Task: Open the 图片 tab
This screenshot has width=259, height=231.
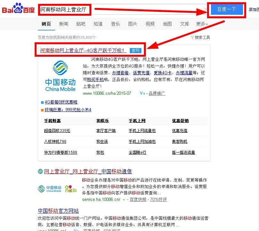Action: coord(133,24)
